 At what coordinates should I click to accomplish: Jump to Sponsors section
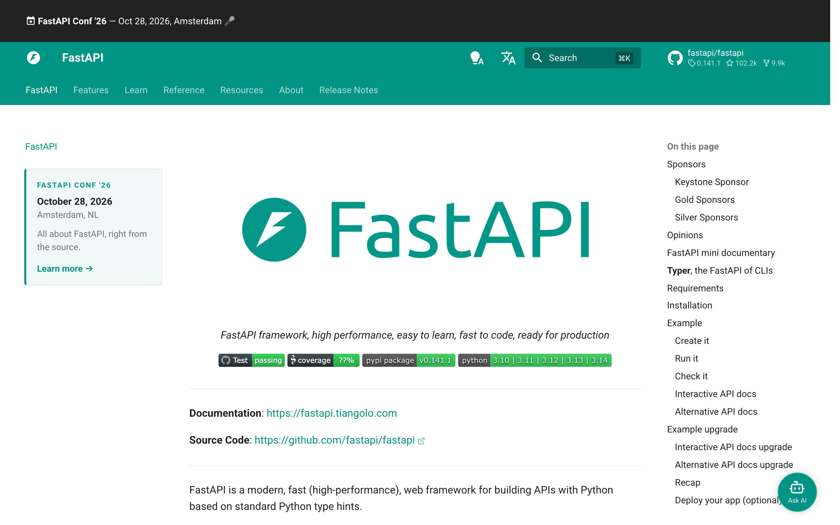(686, 164)
